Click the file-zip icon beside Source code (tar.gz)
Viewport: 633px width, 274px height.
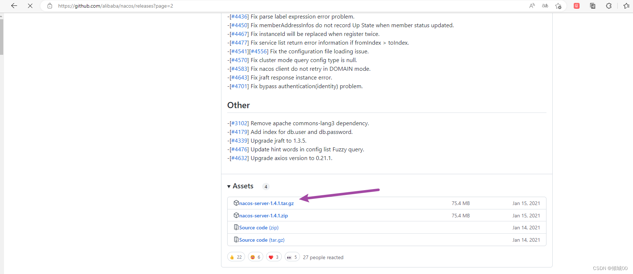point(236,240)
